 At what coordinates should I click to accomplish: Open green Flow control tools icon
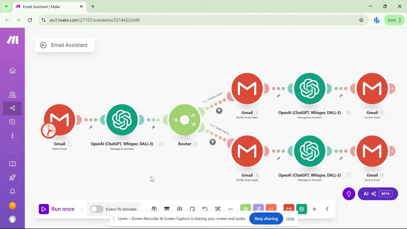245,209
